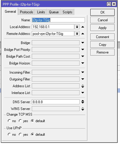Expand the Bridge field
The height and width of the screenshot is (144, 120).
click(83, 43)
